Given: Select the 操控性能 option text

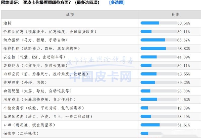Looking at the screenshot, I should [41, 48].
